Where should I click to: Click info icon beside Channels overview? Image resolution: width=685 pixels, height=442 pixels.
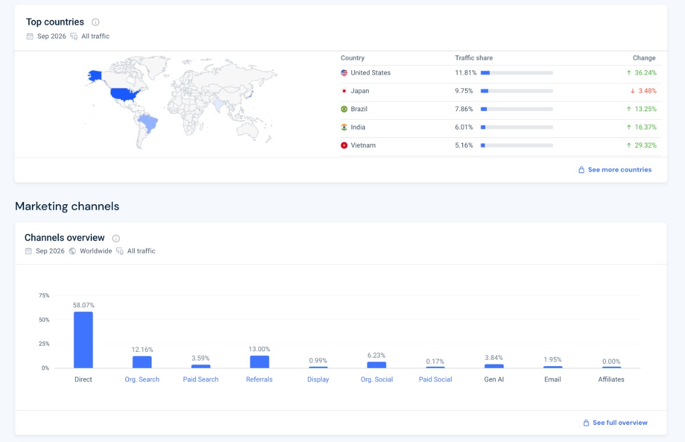coord(116,238)
